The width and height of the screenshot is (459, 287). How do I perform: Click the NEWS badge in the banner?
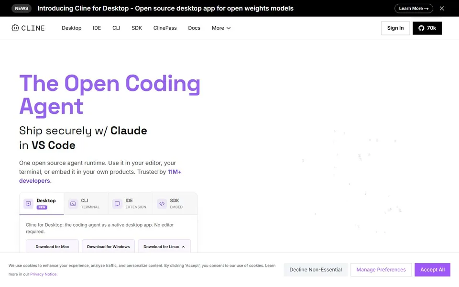pos(22,9)
